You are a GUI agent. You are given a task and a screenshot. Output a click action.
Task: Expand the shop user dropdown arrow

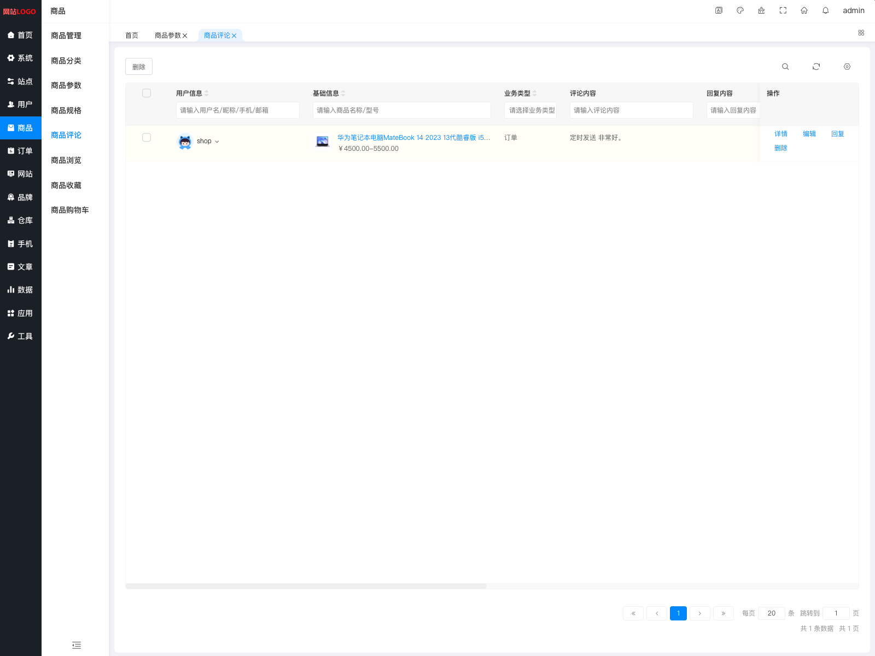pos(217,142)
